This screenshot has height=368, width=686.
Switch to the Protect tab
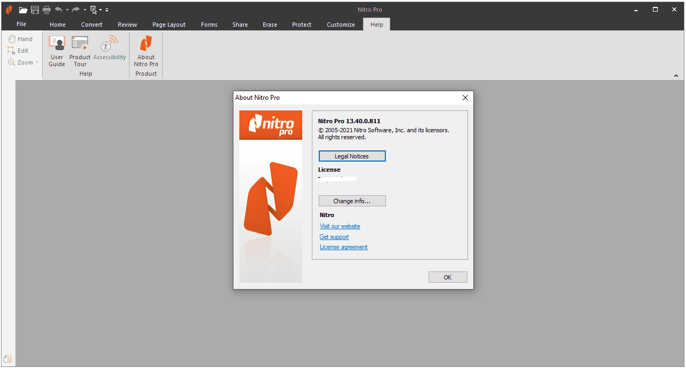pos(302,25)
